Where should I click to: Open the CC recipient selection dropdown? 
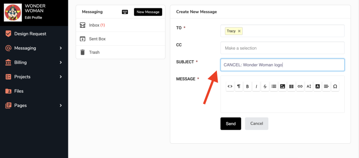[x=282, y=48]
